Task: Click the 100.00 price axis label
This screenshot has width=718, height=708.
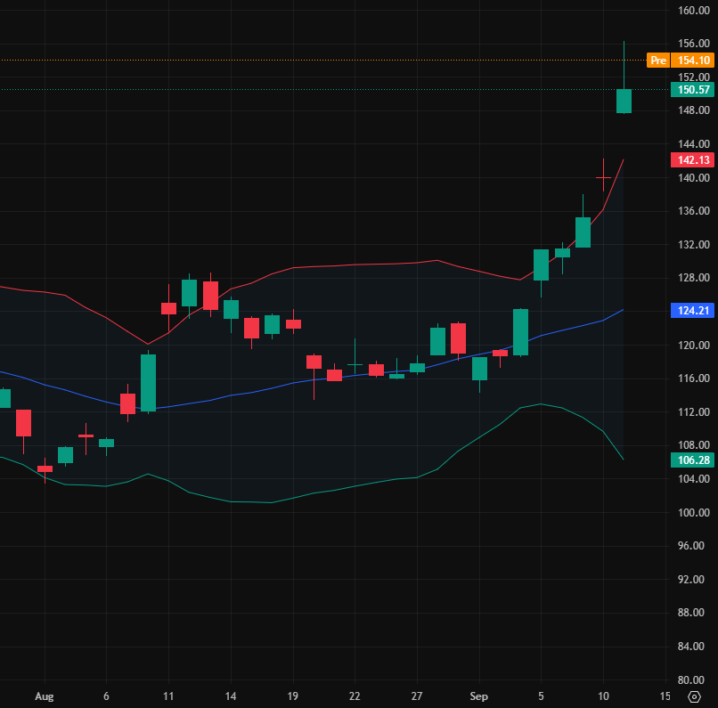Action: click(694, 513)
